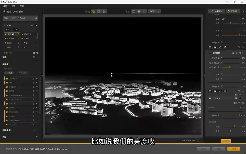The width and height of the screenshot is (246, 154).
Task: Click the star next to ClearView
Action: pyautogui.click(x=7, y=79)
